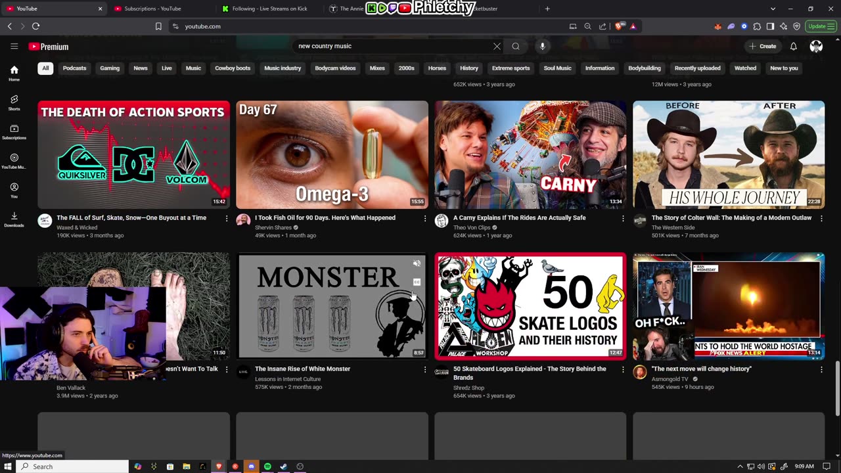Open the Sherwin Shares channel link
This screenshot has width=841, height=473.
[273, 227]
